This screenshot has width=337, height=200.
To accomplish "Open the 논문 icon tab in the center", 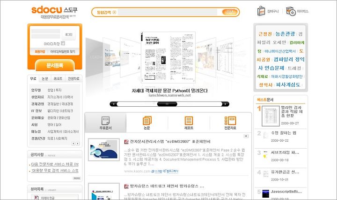I will tap(147, 123).
